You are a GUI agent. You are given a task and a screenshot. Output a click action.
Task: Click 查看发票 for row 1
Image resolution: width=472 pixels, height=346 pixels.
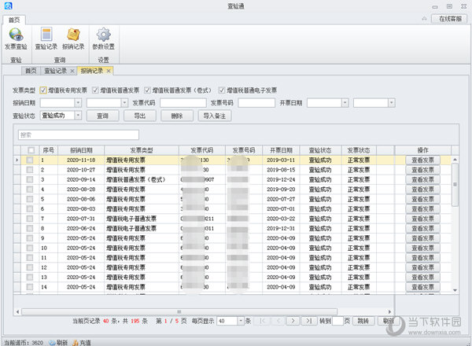click(422, 160)
